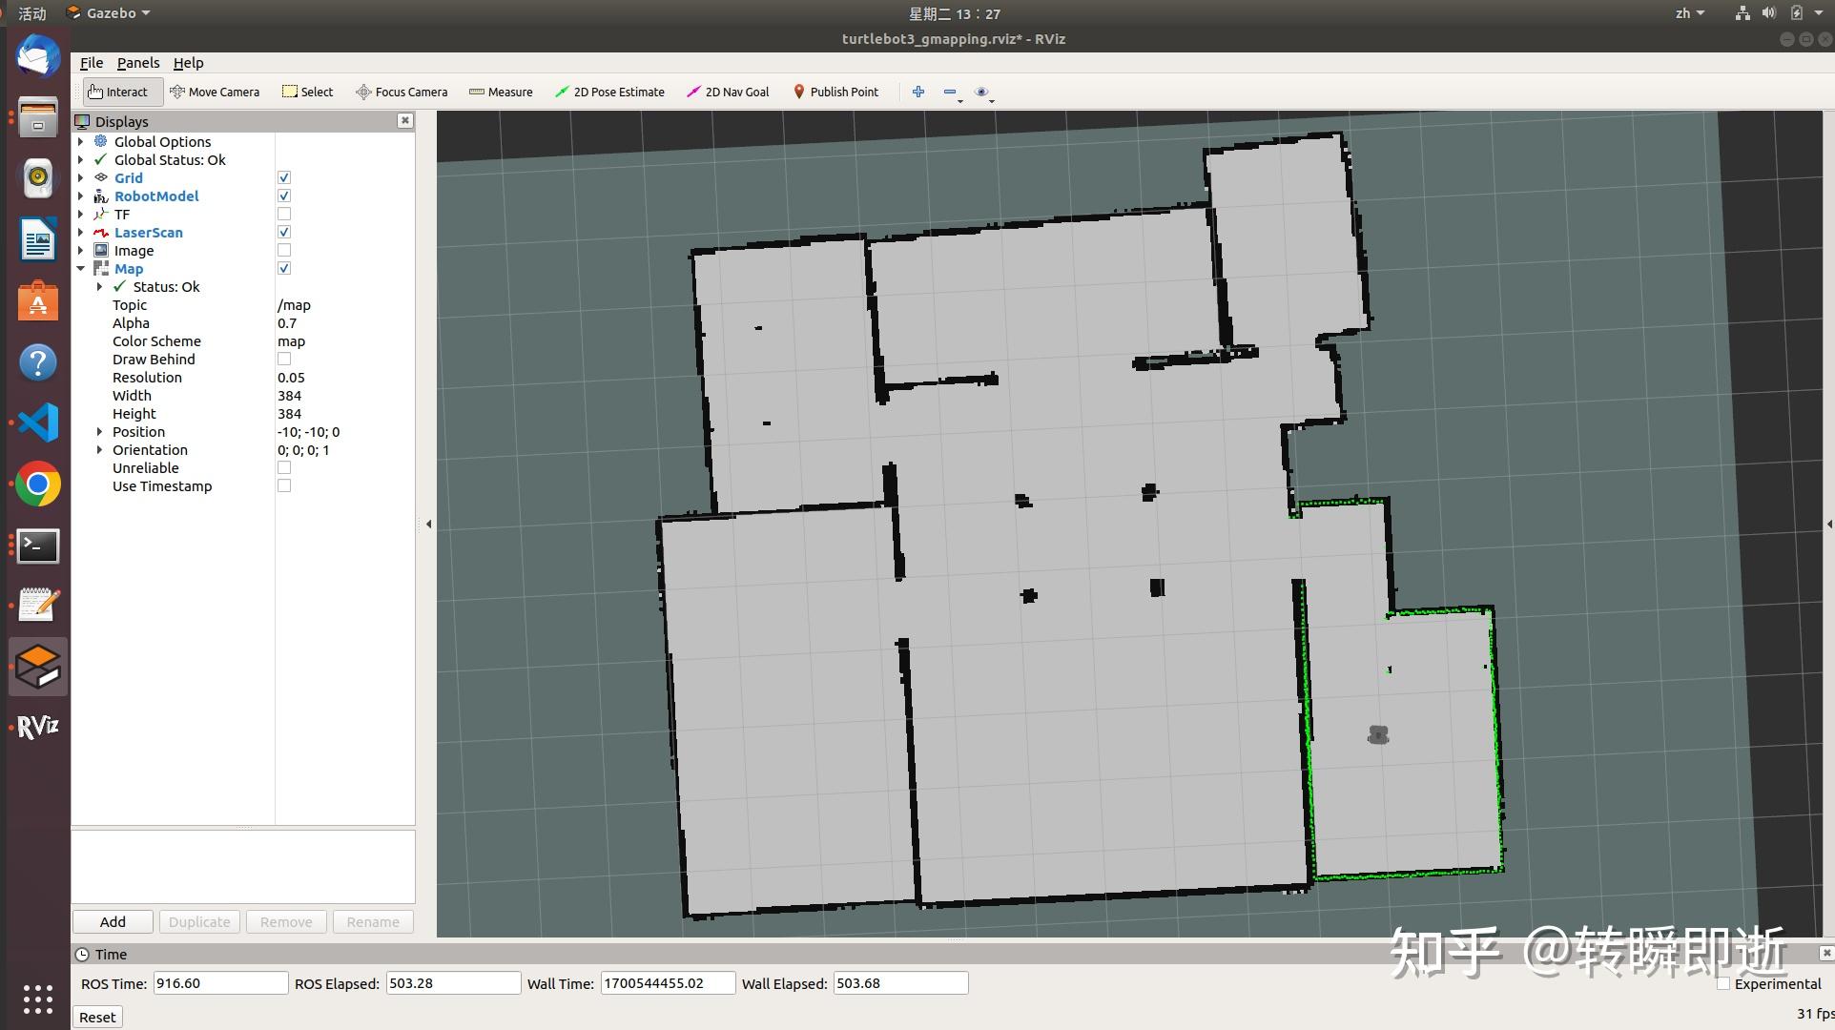This screenshot has width=1835, height=1030.
Task: Open Visual Studio Code from the dock
Action: tap(38, 422)
